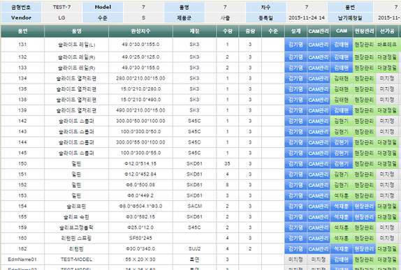
Task: Select dimension cell 300.00*50.00*100.00
Action: (x=140, y=121)
